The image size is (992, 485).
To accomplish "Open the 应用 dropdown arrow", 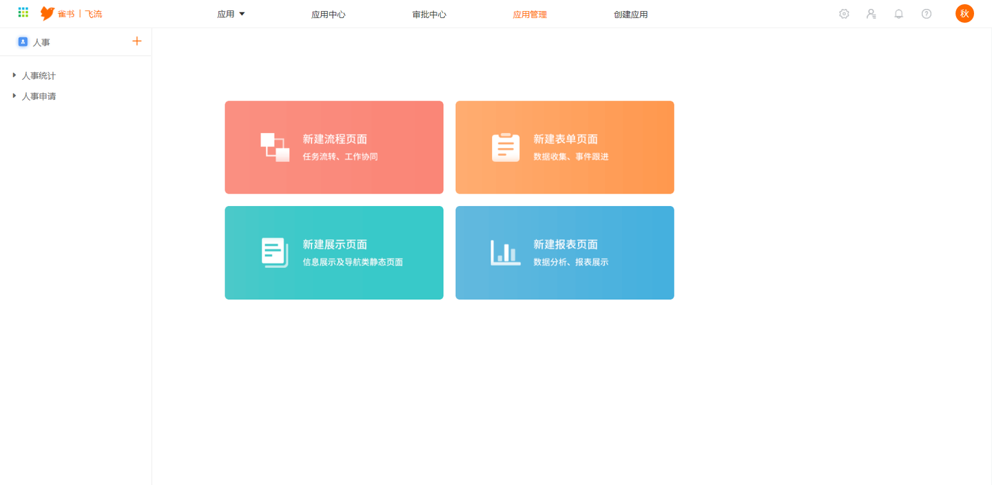I will pos(242,14).
